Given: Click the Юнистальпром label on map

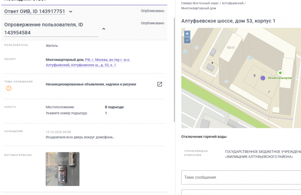Looking at the screenshot, I should pos(280,78).
